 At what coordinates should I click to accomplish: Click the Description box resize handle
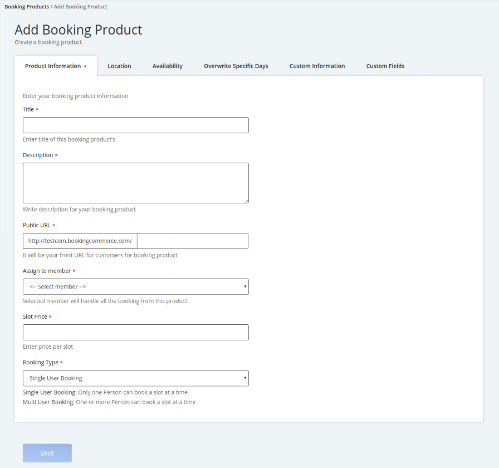tap(247, 201)
